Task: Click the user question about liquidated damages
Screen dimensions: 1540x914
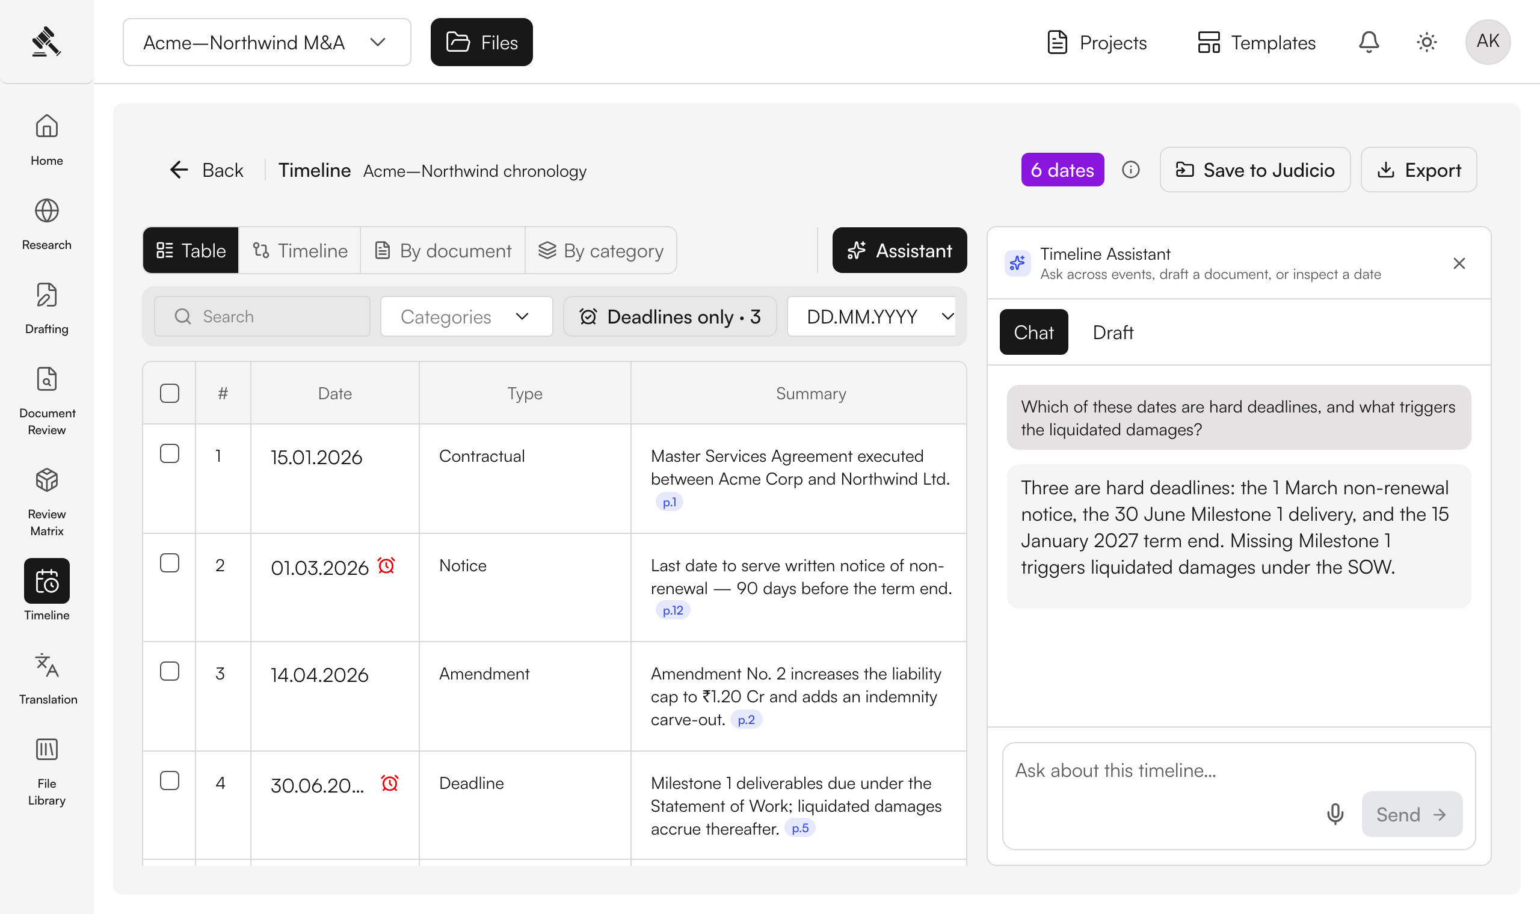Action: point(1239,417)
